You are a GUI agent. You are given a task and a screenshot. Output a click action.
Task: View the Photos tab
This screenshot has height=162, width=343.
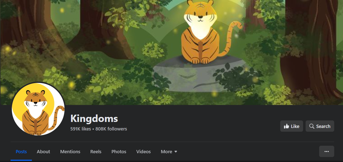[119, 151]
